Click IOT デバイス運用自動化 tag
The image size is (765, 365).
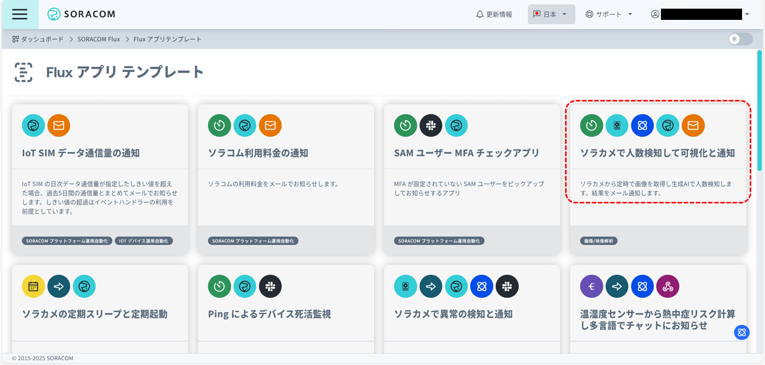144,241
